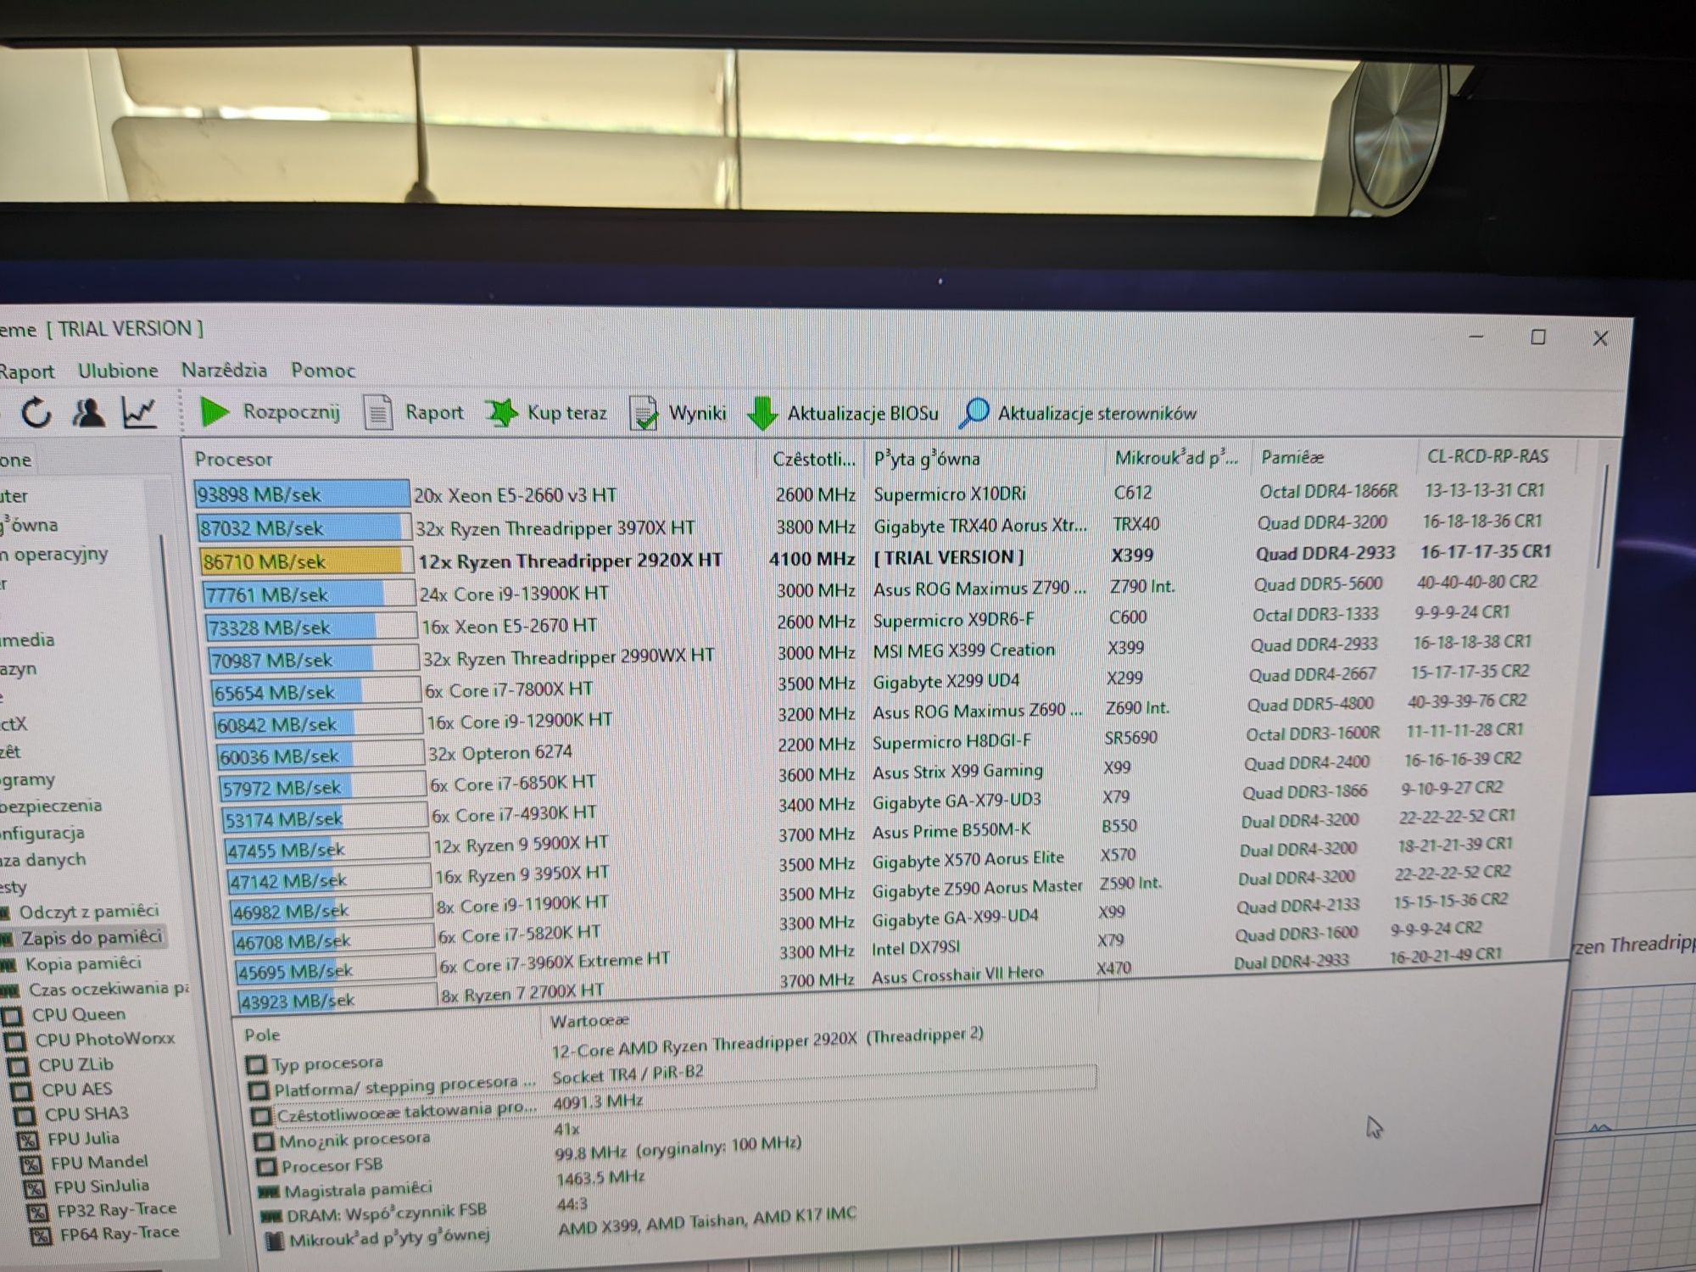Click the Wyniki checkmark document icon
This screenshot has width=1696, height=1272.
tap(644, 414)
